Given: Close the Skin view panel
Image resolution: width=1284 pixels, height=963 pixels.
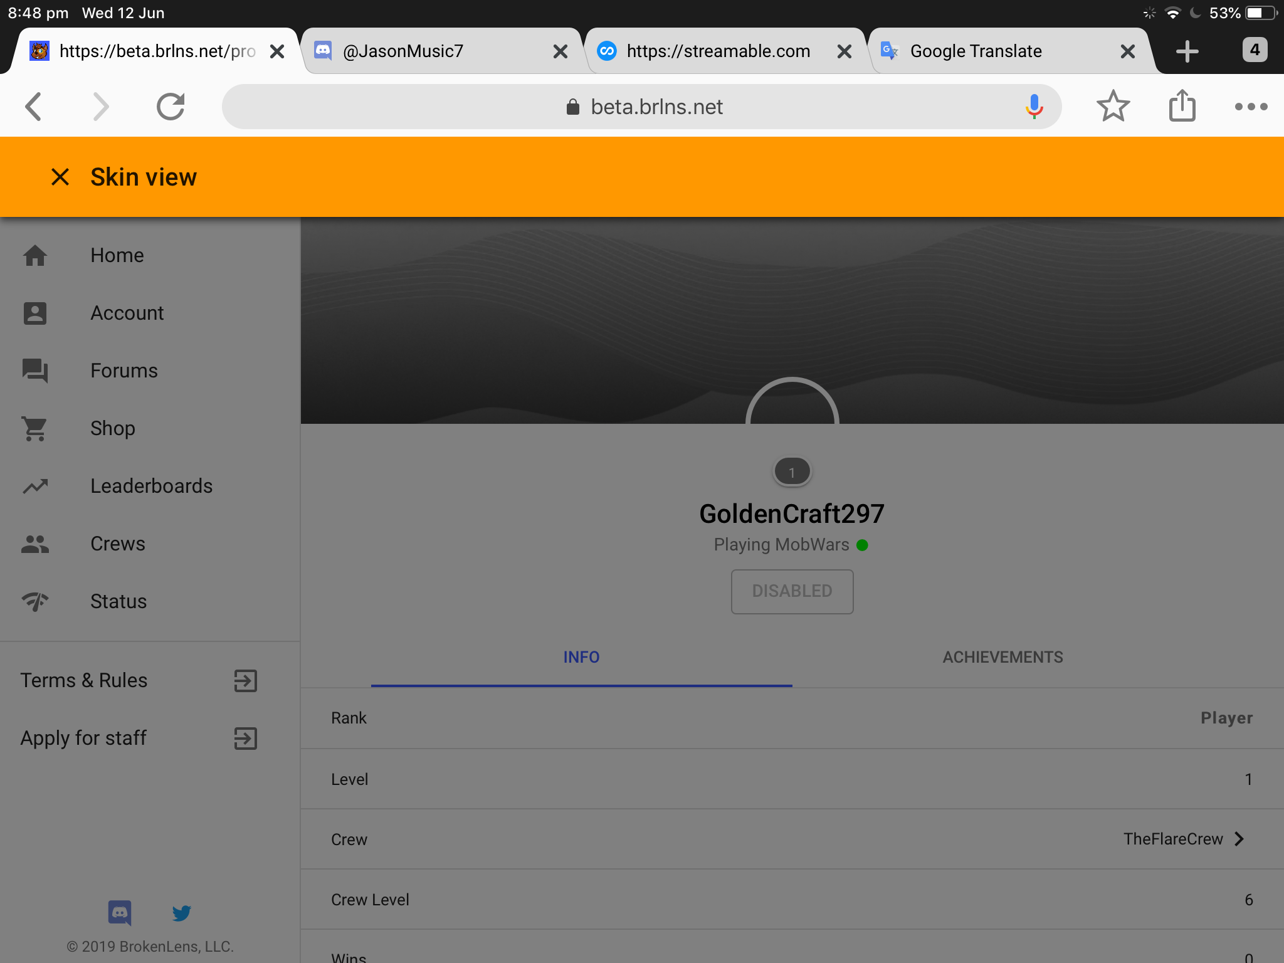Looking at the screenshot, I should point(60,177).
